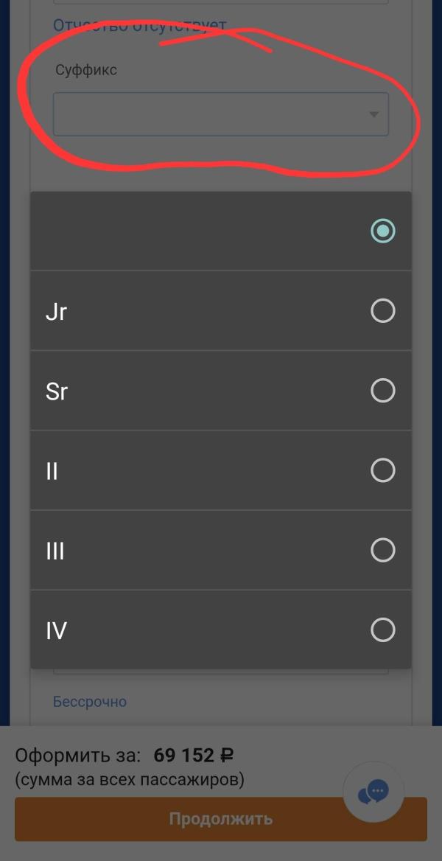442x861 pixels.
Task: Click the Бессрочно link
Action: 90,701
